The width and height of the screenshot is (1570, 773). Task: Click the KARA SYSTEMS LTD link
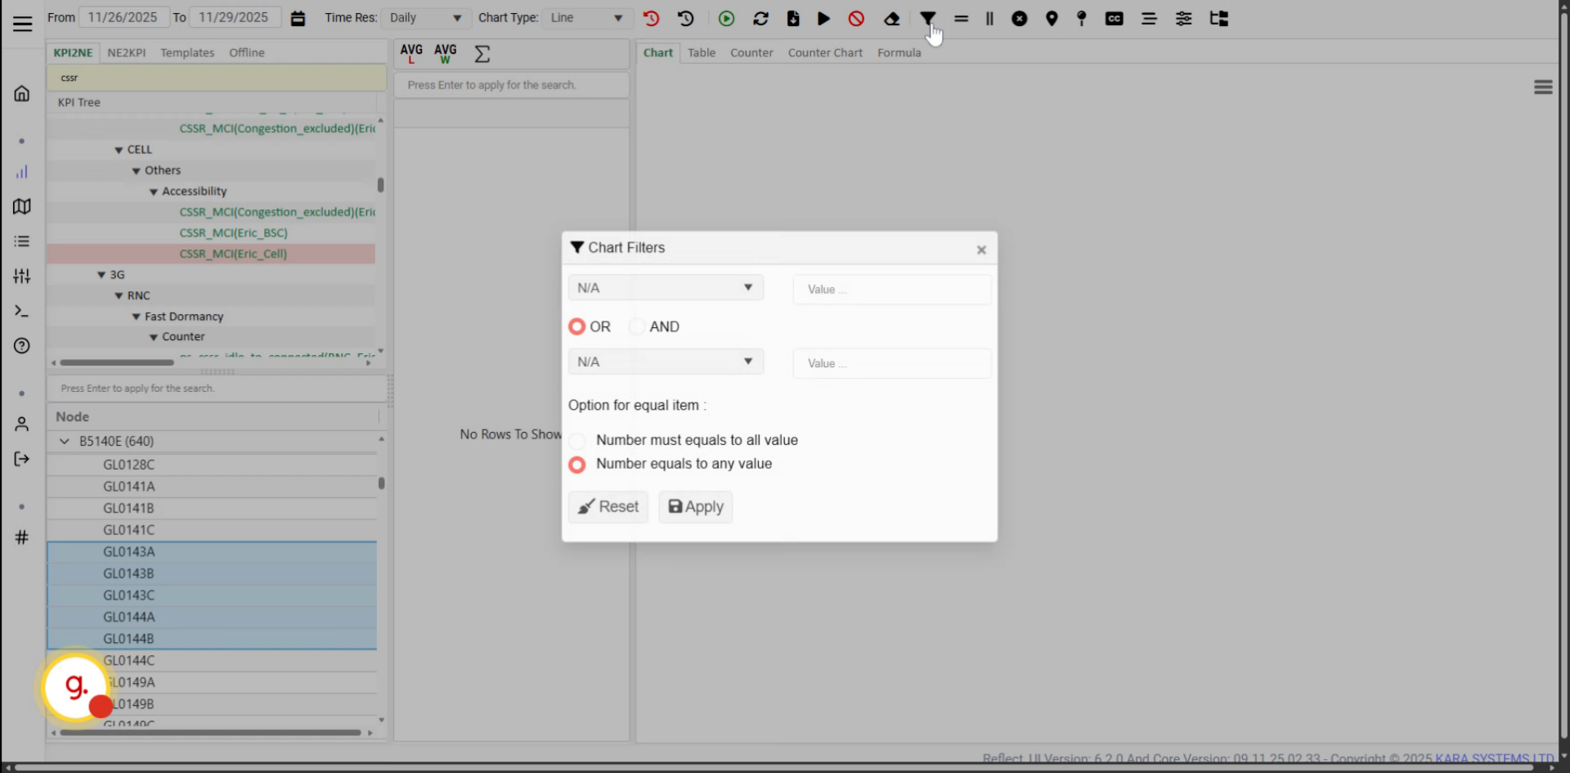[1493, 758]
